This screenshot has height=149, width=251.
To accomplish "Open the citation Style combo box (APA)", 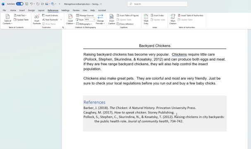I will (90, 20).
